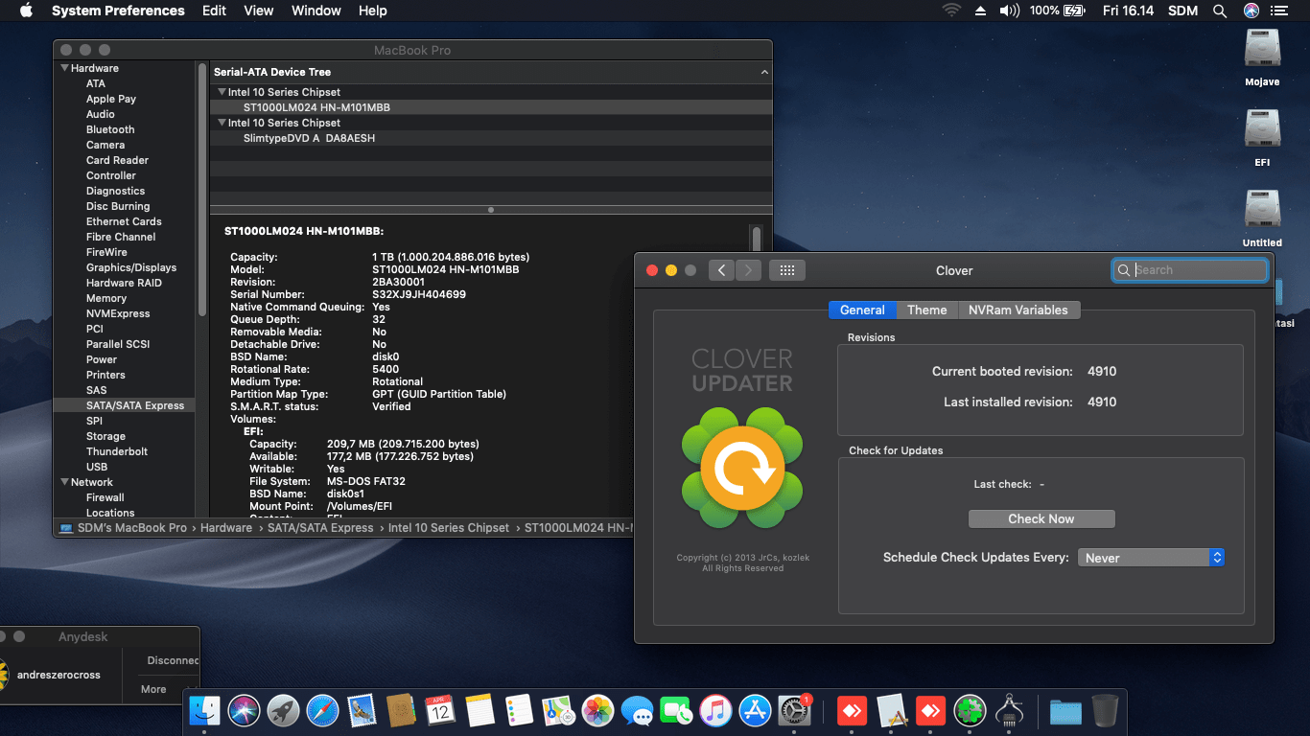Collapse the first Intel 10 Series Chipset node
This screenshot has width=1310, height=736.
tap(221, 92)
